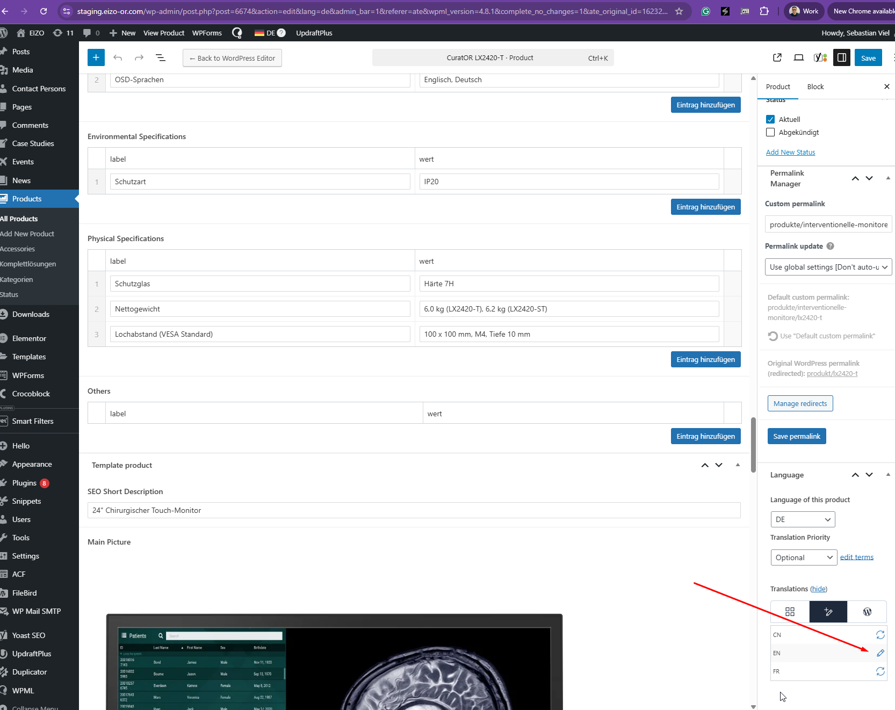Toggle the settings sidebar panel icon
Viewport: 895px width, 710px height.
[842, 57]
